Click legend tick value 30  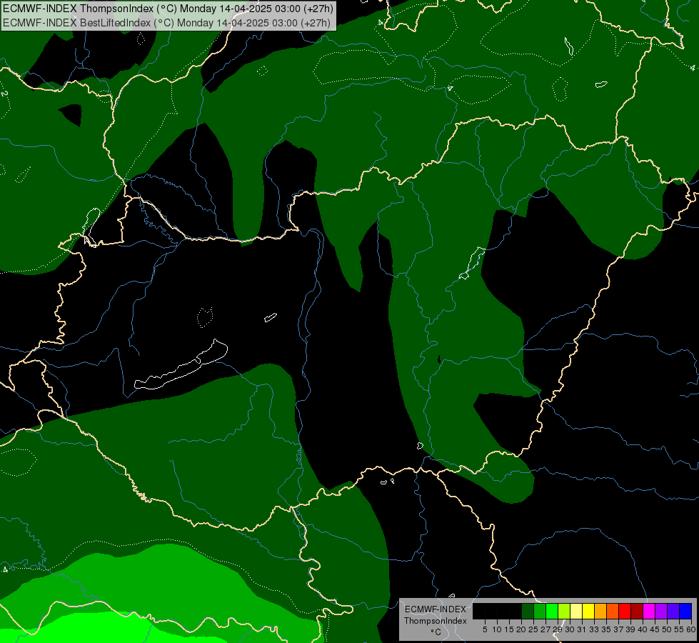coord(570,629)
